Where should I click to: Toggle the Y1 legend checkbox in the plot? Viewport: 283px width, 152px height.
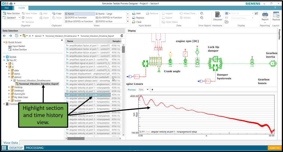[140, 132]
